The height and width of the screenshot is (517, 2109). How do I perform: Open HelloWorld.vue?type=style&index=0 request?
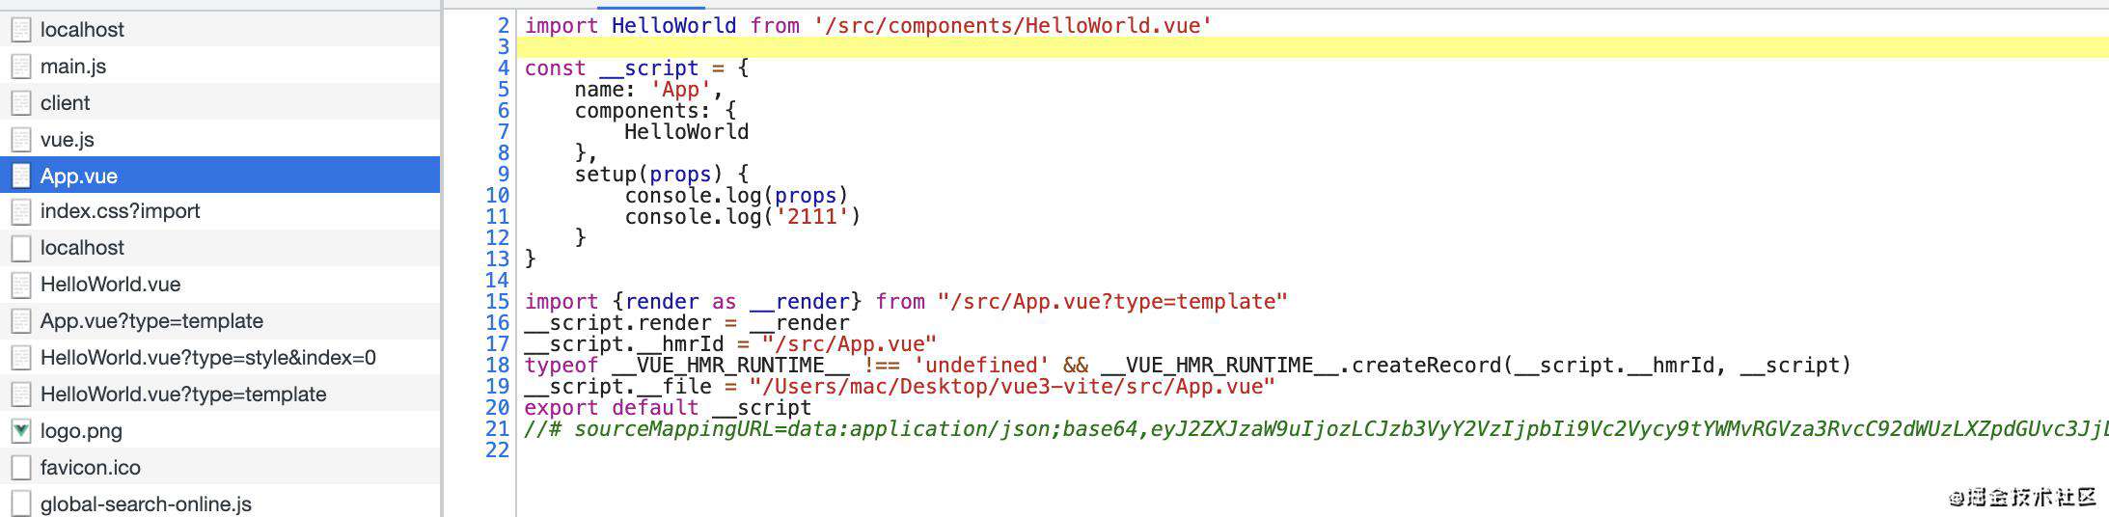click(x=220, y=358)
